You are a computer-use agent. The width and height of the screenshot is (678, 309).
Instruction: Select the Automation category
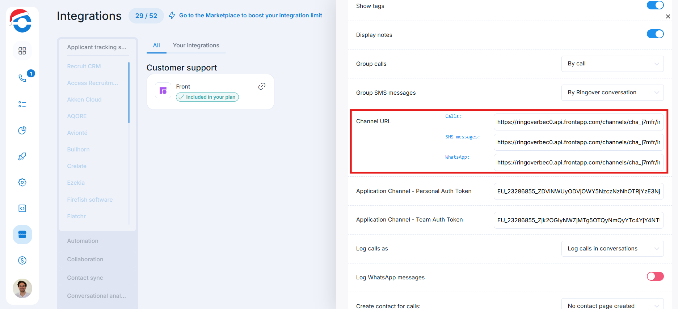click(x=83, y=241)
